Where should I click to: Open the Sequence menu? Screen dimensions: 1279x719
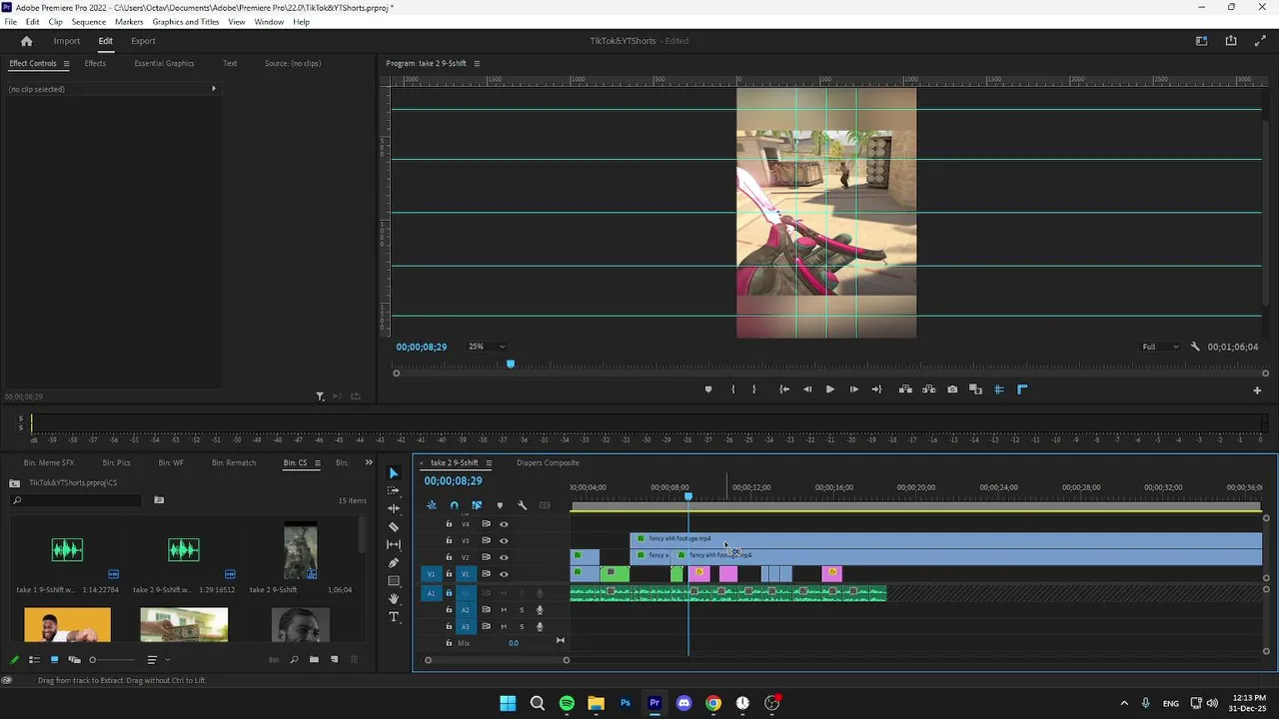coord(89,22)
